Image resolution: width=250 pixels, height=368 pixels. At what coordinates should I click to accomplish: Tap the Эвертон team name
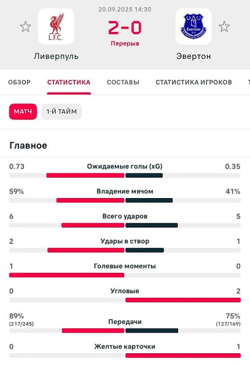pos(193,56)
